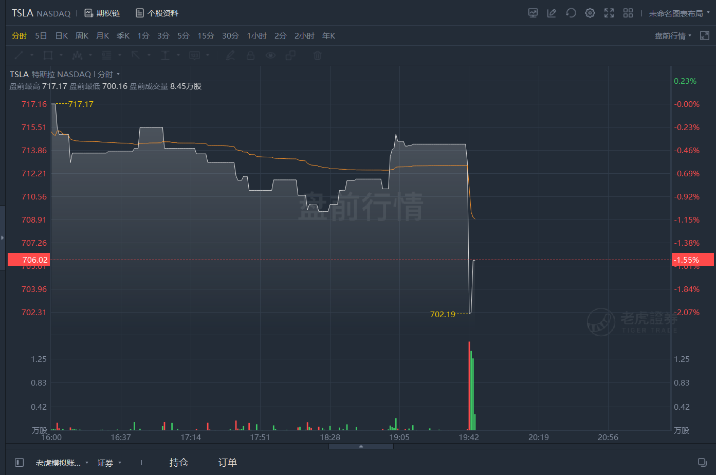This screenshot has width=716, height=475.
Task: Open the 期权链 option chain icon
Action: [x=89, y=13]
